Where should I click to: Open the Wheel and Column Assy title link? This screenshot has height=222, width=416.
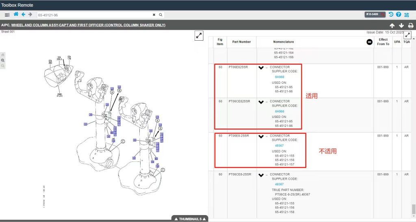[x=88, y=25]
